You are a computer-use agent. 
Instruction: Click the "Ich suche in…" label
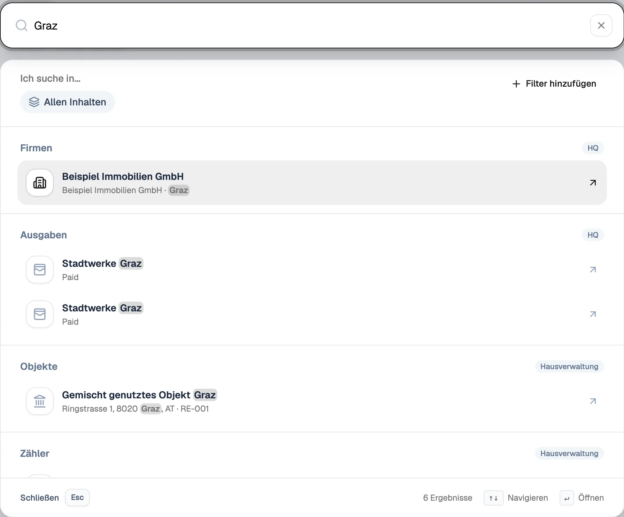[50, 78]
